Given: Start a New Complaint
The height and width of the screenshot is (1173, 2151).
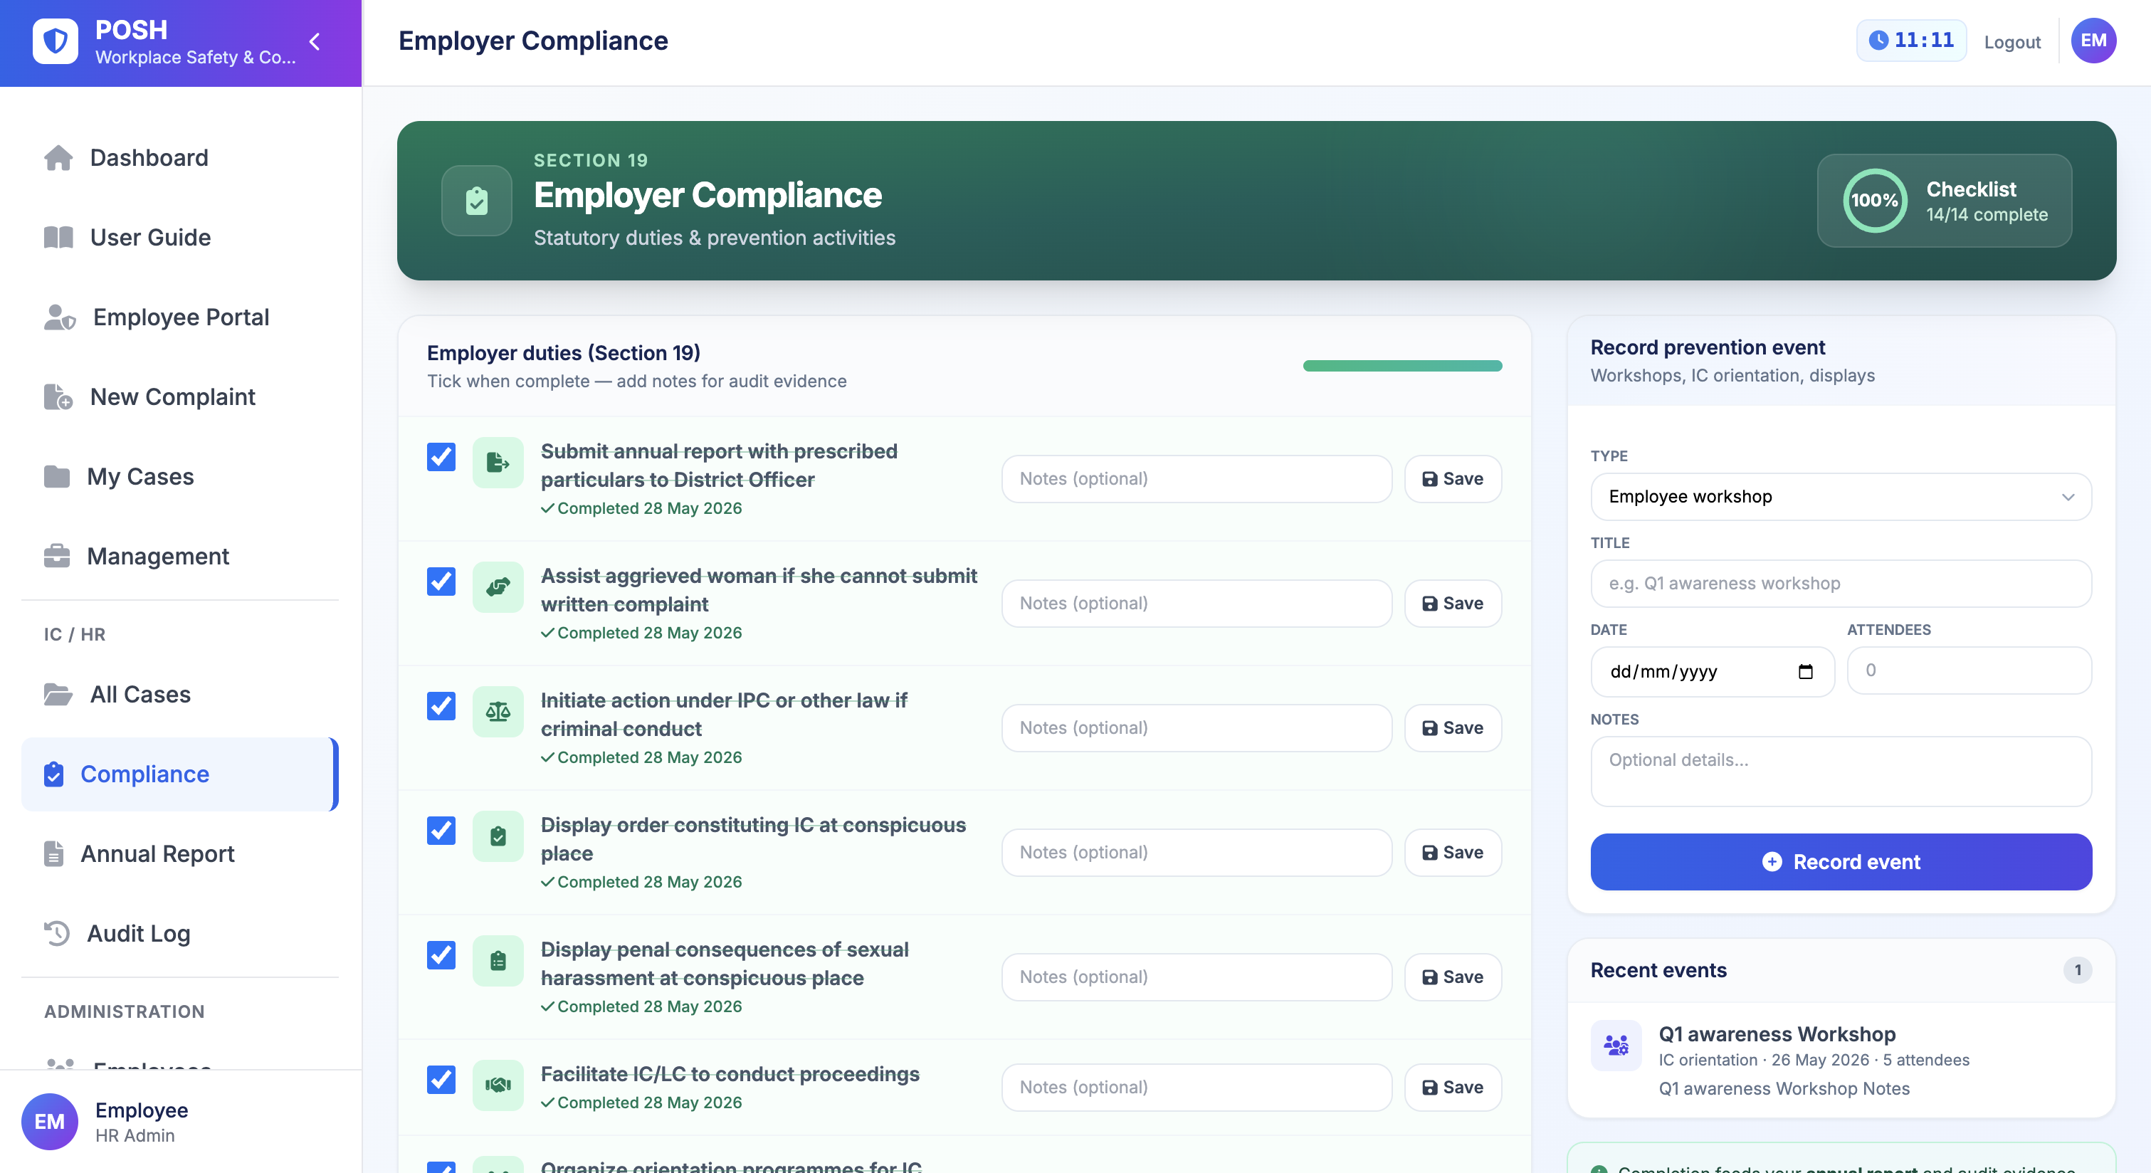Looking at the screenshot, I should pos(179,396).
